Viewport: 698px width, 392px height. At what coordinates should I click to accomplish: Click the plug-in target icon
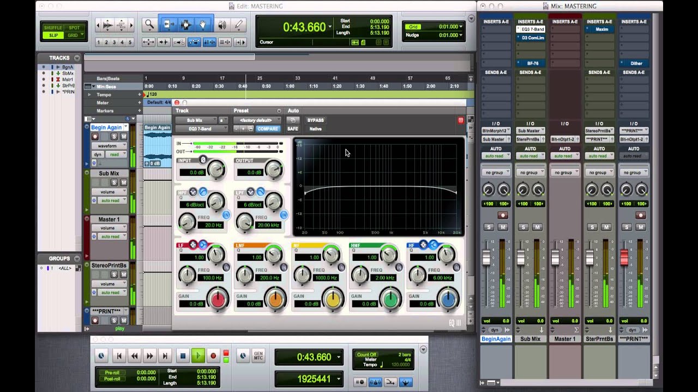461,120
